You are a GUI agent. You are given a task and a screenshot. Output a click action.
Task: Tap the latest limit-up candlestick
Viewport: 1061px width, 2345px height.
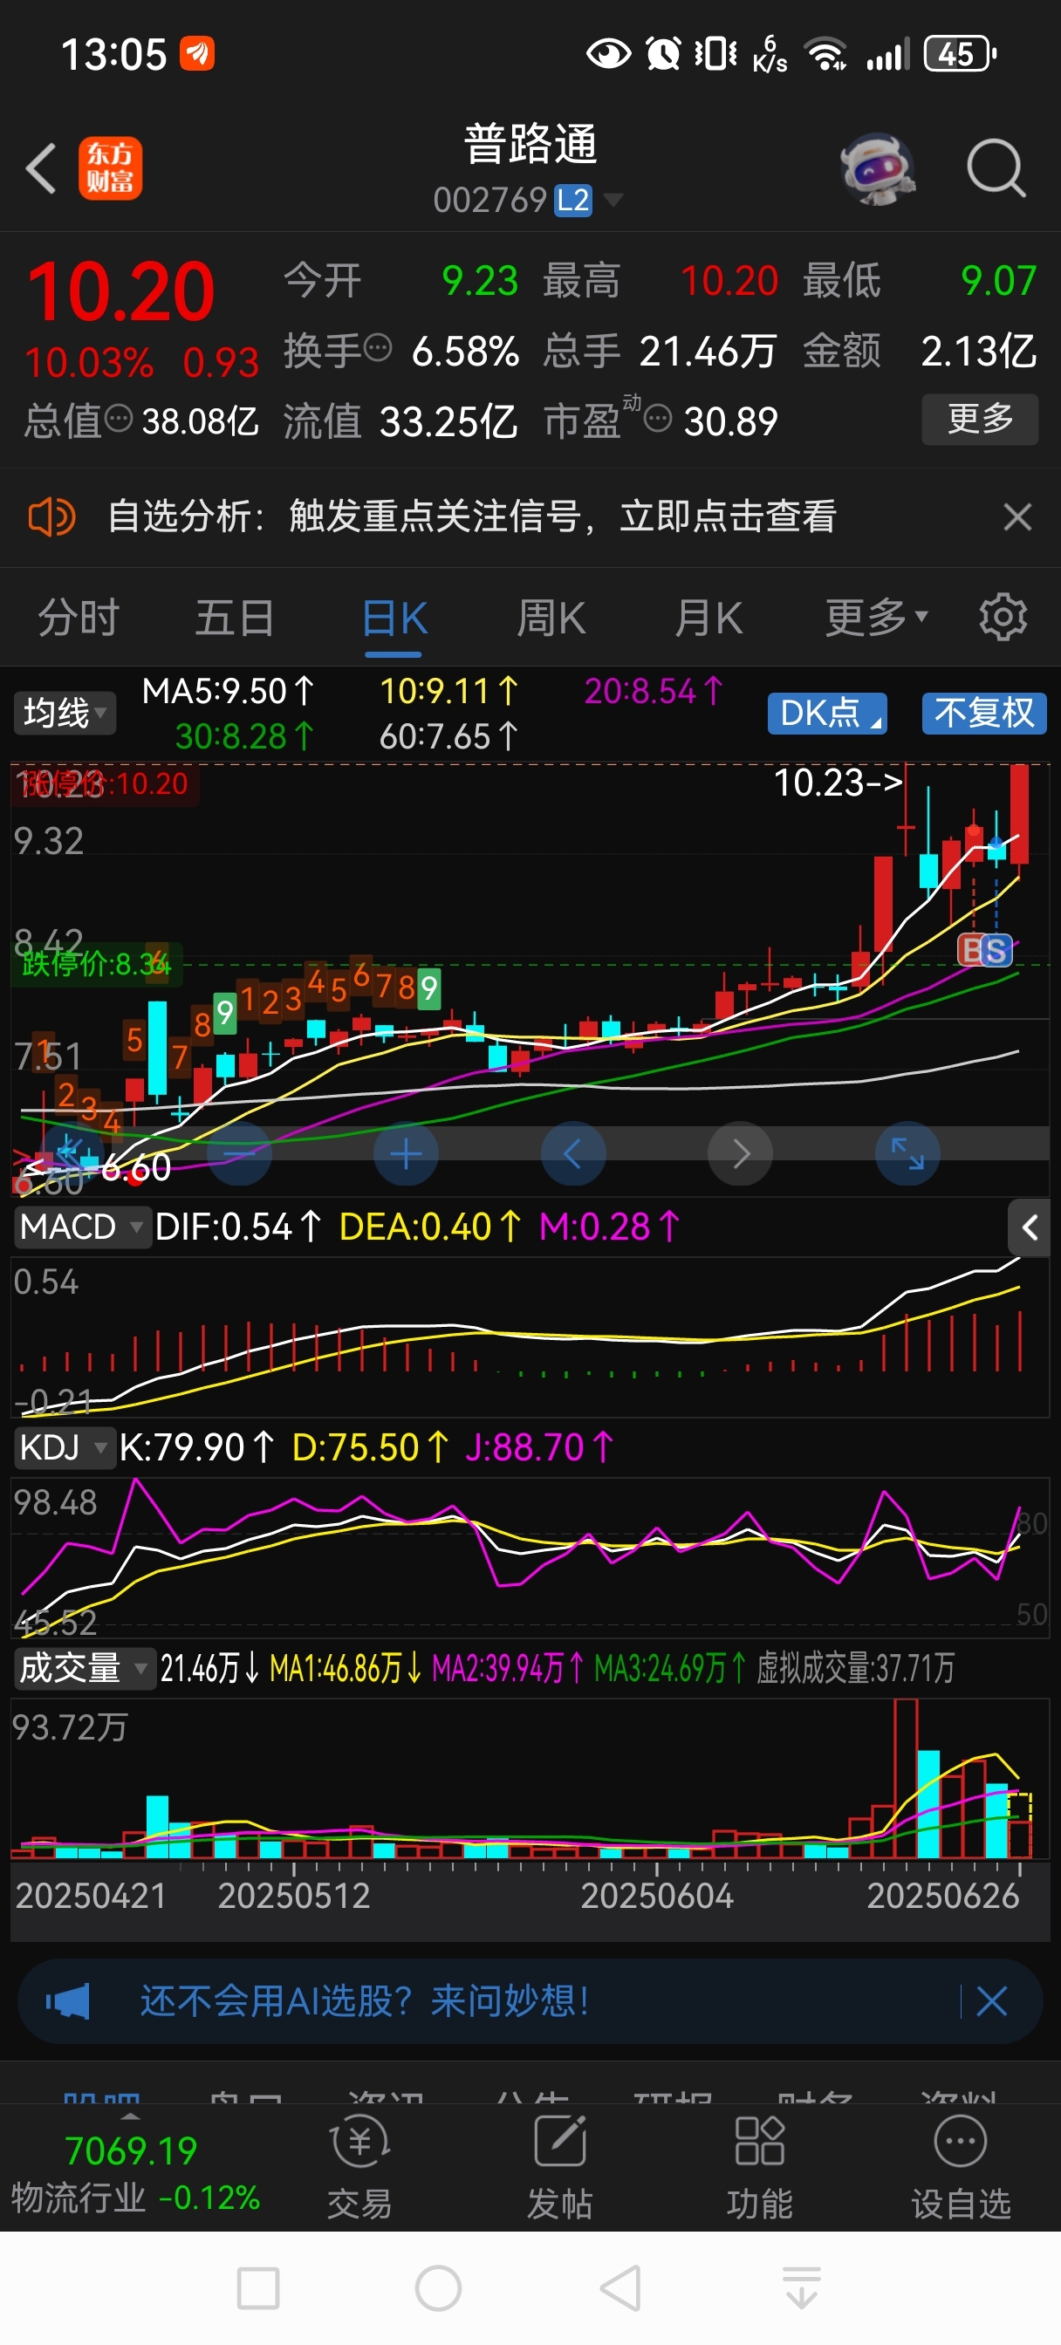(1019, 813)
